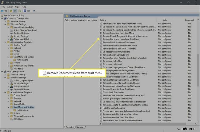Collapse Windows Settings under Computer Configuration
Viewport: 200px width, 132px height.
click(5, 24)
